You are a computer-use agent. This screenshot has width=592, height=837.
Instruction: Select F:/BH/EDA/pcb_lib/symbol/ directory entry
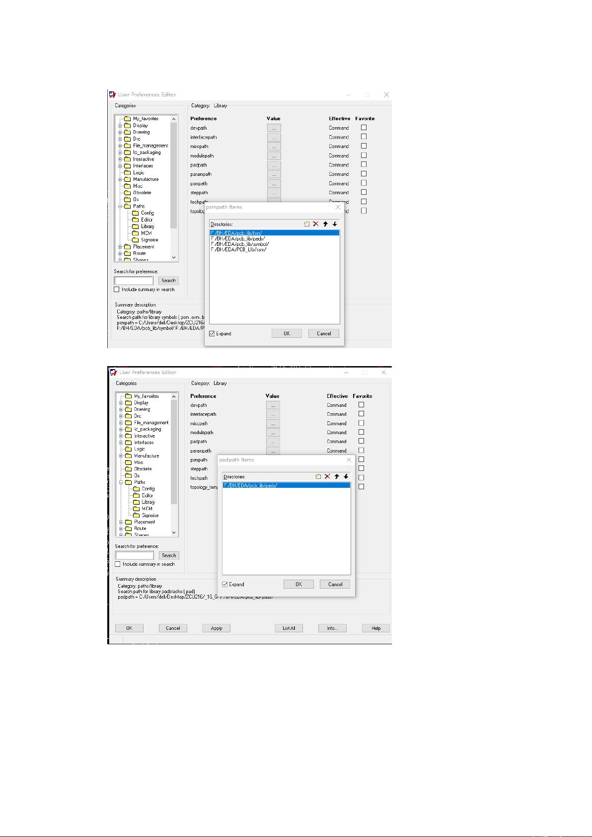tap(240, 244)
